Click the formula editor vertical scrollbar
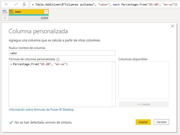Image resolution: width=180 pixels, height=135 pixels. (114, 84)
